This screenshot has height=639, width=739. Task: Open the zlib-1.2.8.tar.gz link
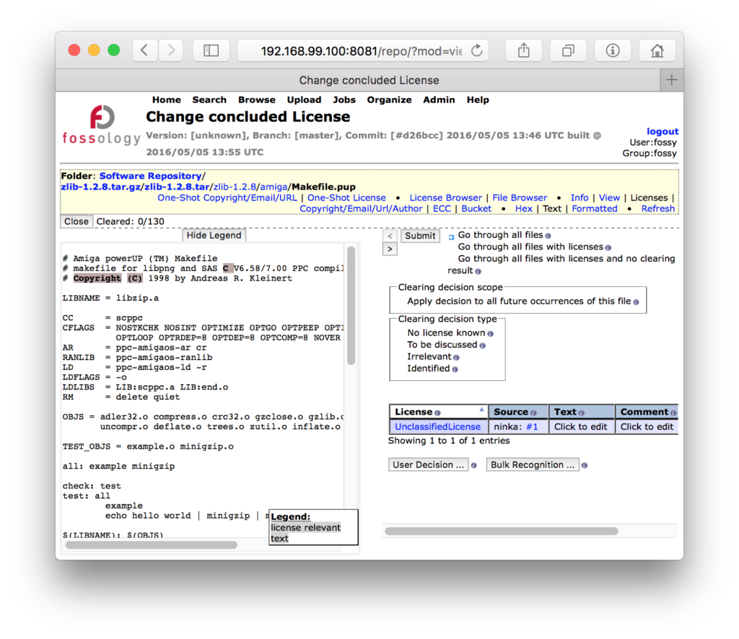101,187
